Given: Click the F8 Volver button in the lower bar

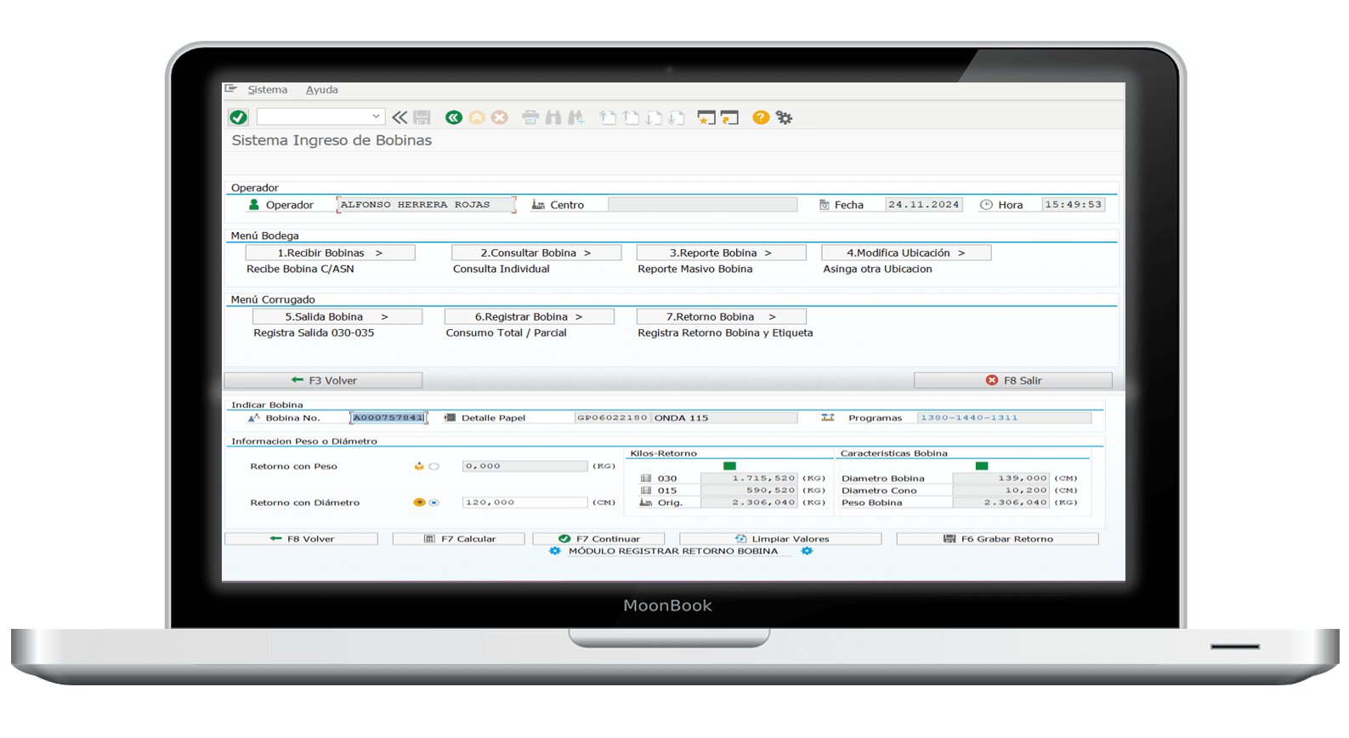Looking at the screenshot, I should point(301,539).
